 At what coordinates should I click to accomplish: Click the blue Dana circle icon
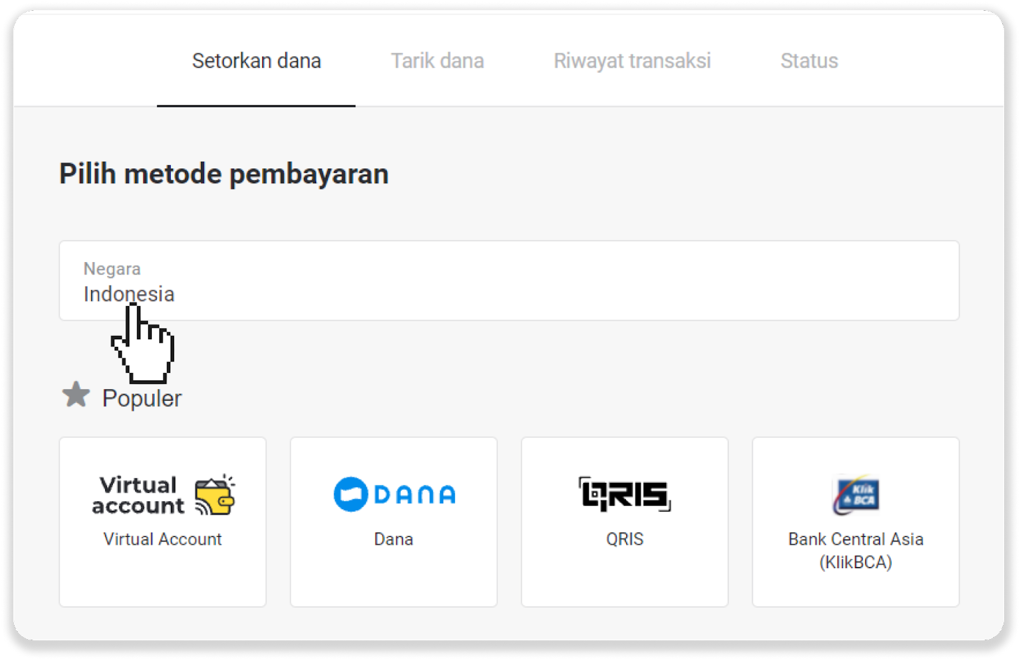pos(351,494)
